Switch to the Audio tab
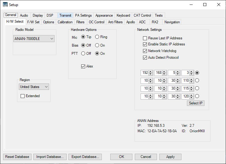Image resolution: width=226 pixels, height=164 pixels. click(24, 15)
